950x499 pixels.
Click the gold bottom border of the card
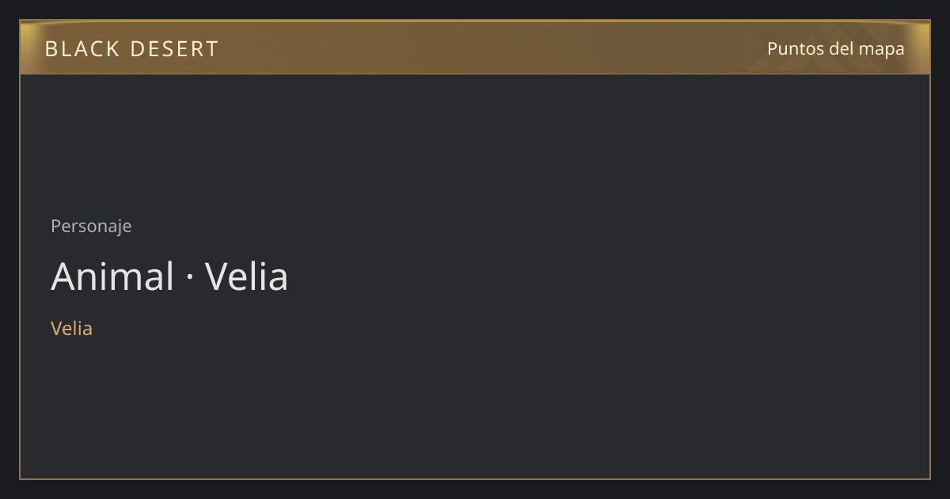tap(475, 478)
